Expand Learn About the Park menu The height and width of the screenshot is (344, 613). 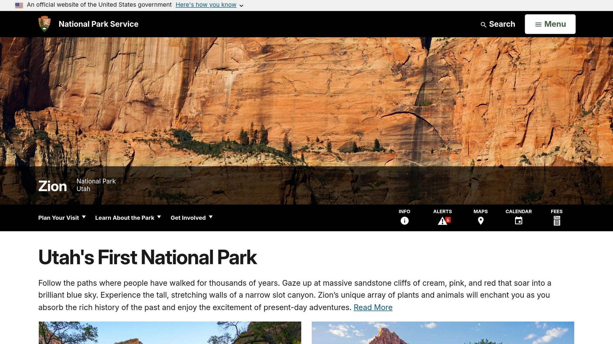[128, 218]
